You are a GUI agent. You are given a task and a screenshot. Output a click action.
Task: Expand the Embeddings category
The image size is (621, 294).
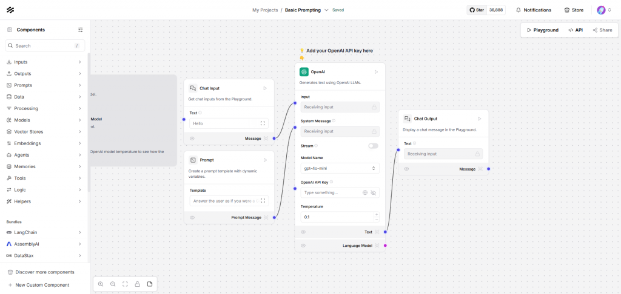[x=44, y=143]
